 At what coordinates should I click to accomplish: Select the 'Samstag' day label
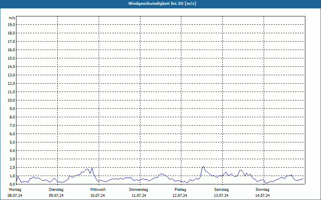click(221, 190)
